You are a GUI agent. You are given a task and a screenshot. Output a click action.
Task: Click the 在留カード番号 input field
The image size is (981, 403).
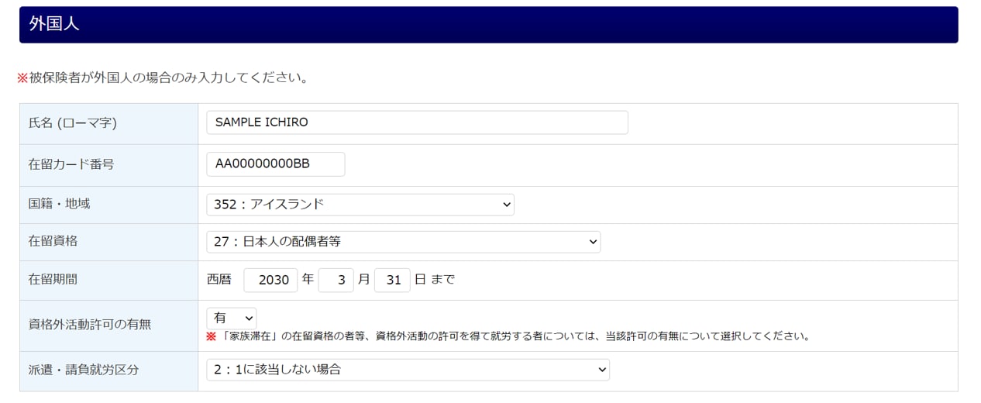coord(276,164)
